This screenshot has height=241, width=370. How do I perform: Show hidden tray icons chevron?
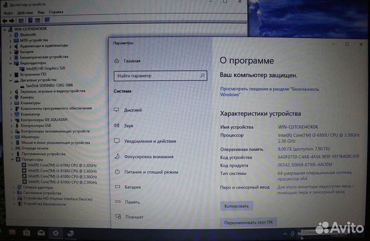click(x=285, y=234)
